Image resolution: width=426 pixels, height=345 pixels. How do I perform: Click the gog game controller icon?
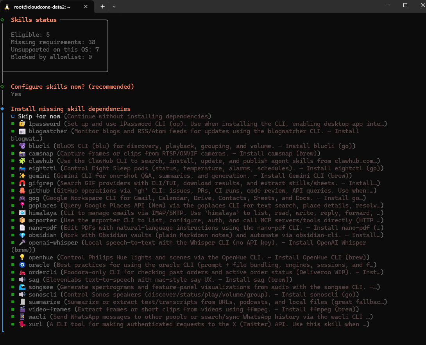pos(22,198)
